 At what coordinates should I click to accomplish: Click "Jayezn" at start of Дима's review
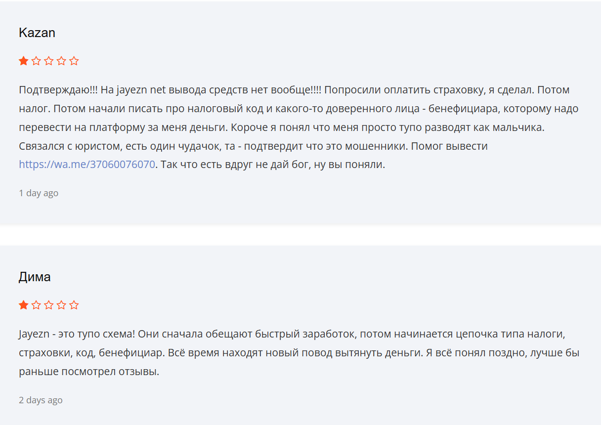tap(34, 334)
